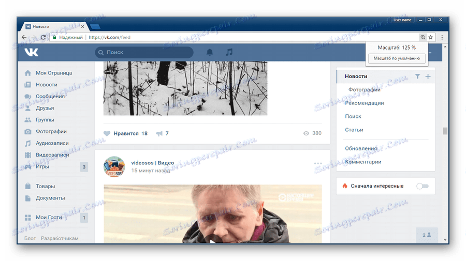Click the camera icon for Фотографии
This screenshot has width=466, height=261.
pyautogui.click(x=27, y=131)
